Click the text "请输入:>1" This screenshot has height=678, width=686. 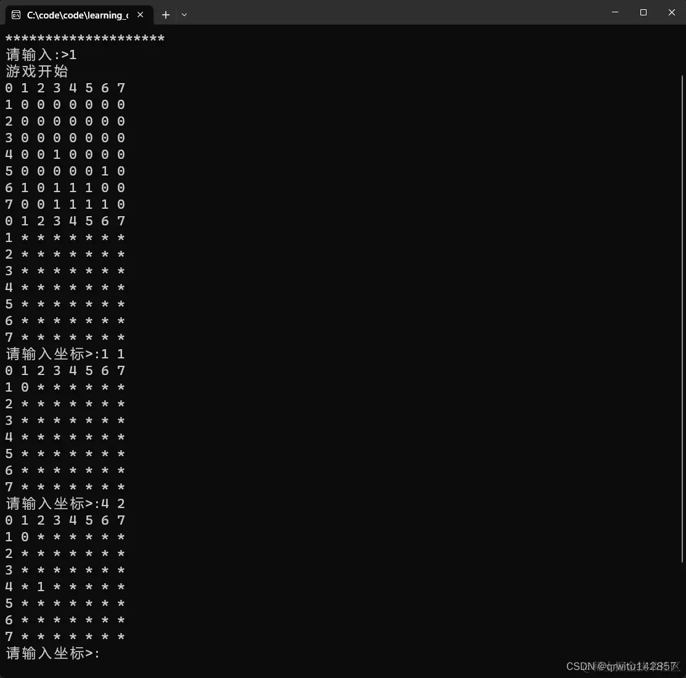point(41,55)
